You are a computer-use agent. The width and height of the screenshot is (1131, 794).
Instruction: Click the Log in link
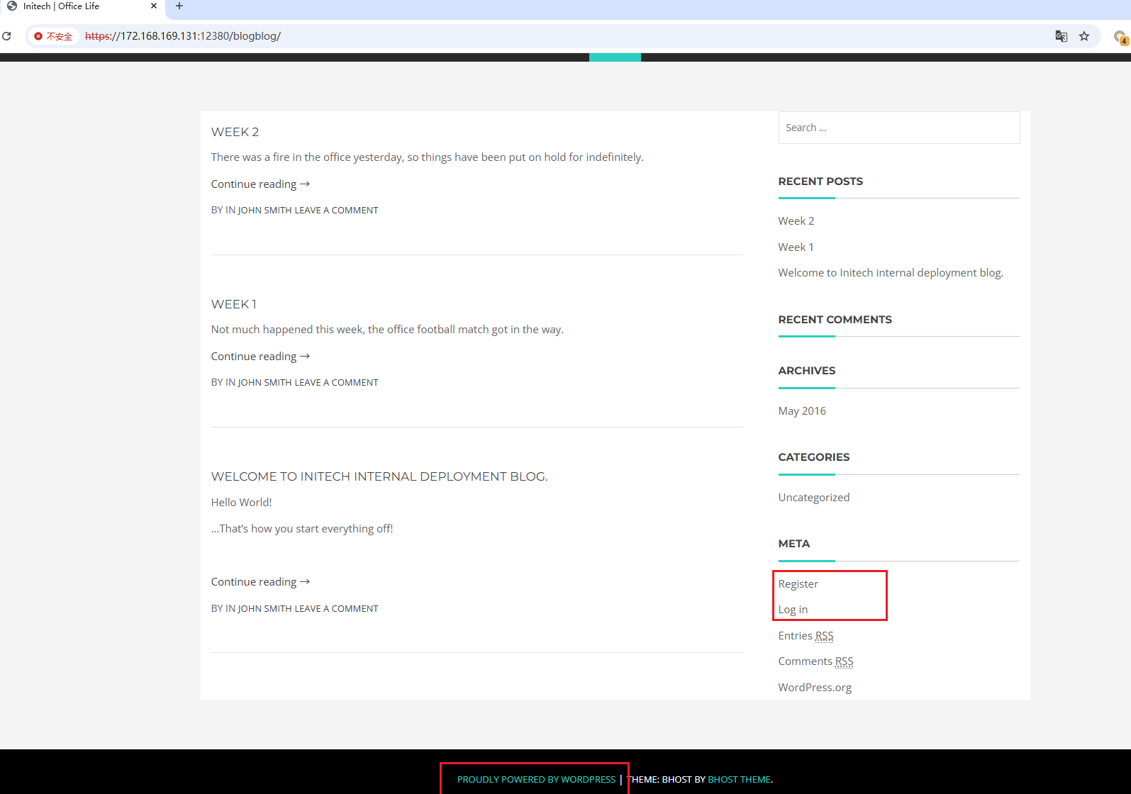tap(793, 609)
